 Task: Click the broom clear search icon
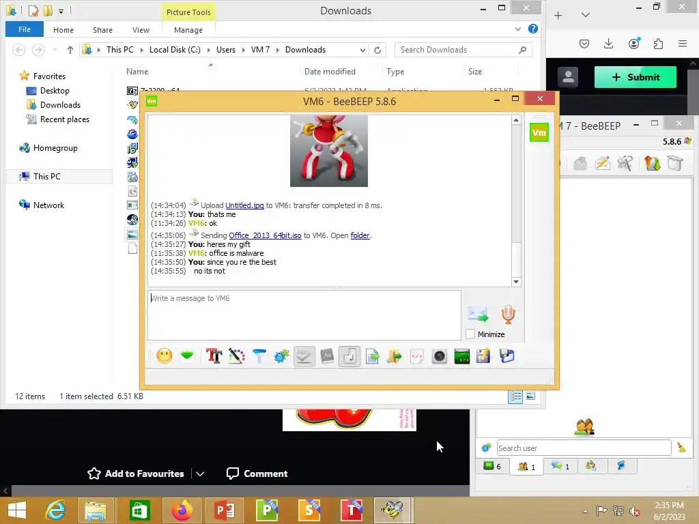681,448
